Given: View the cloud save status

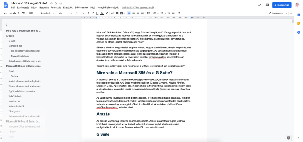Looking at the screenshot, I should [x=61, y=4].
